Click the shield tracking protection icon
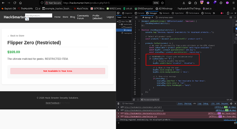 (42, 3)
